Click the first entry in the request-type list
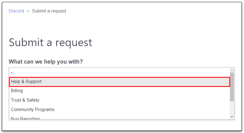 click(x=12, y=72)
